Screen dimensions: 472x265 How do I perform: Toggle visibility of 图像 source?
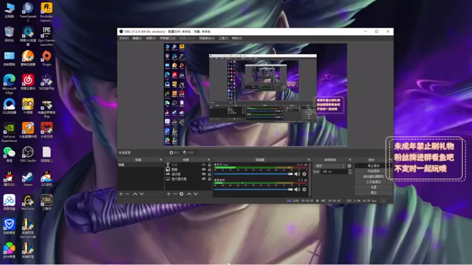point(204,170)
